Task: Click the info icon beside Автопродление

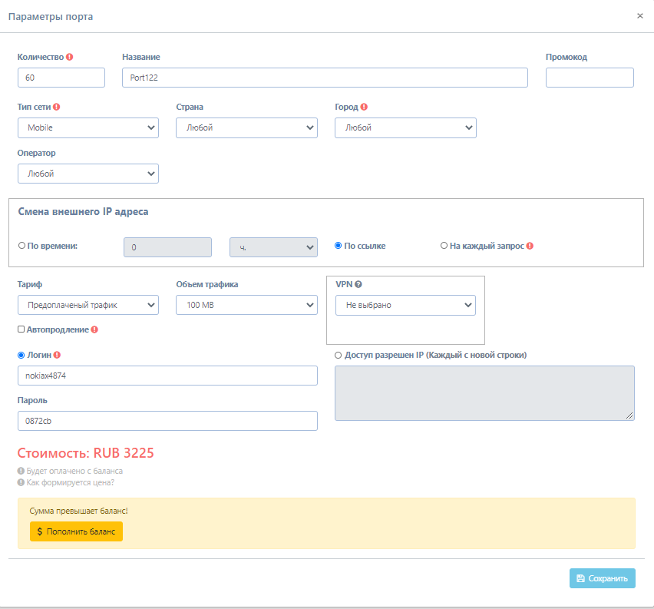Action: (x=94, y=329)
